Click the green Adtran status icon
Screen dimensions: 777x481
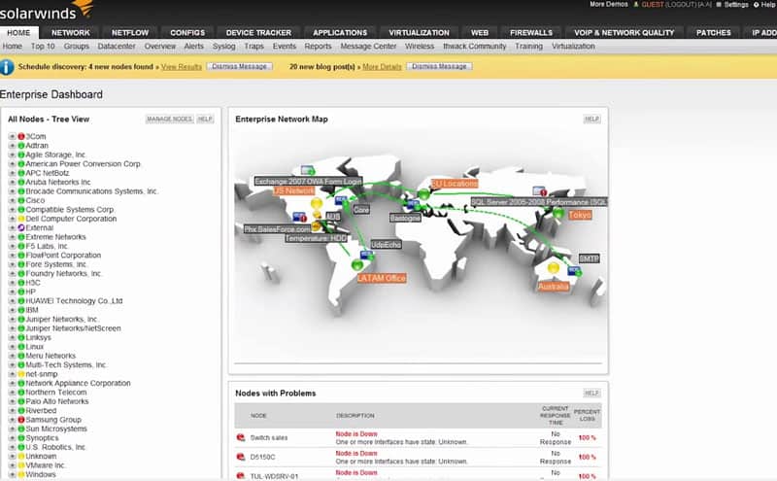tap(21, 146)
